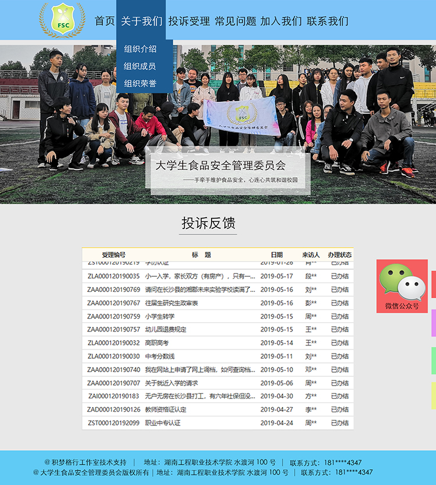Click the 中考分数线 row title
Viewport: 436px width, 485px height.
click(x=160, y=356)
